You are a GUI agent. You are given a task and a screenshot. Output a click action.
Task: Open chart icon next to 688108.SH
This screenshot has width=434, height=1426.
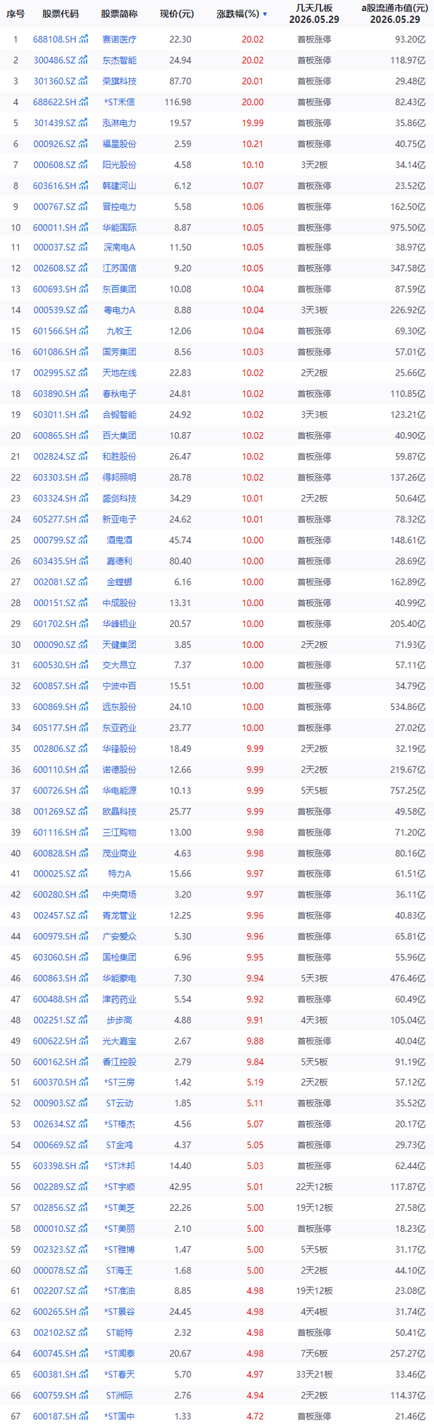point(83,40)
